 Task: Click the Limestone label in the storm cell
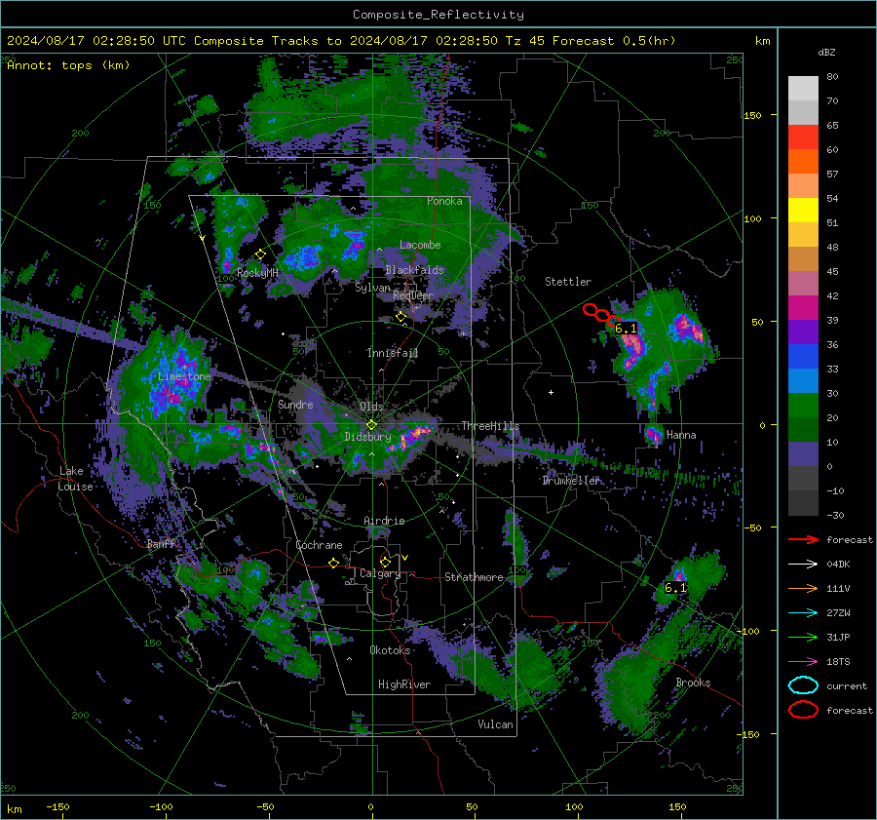184,376
